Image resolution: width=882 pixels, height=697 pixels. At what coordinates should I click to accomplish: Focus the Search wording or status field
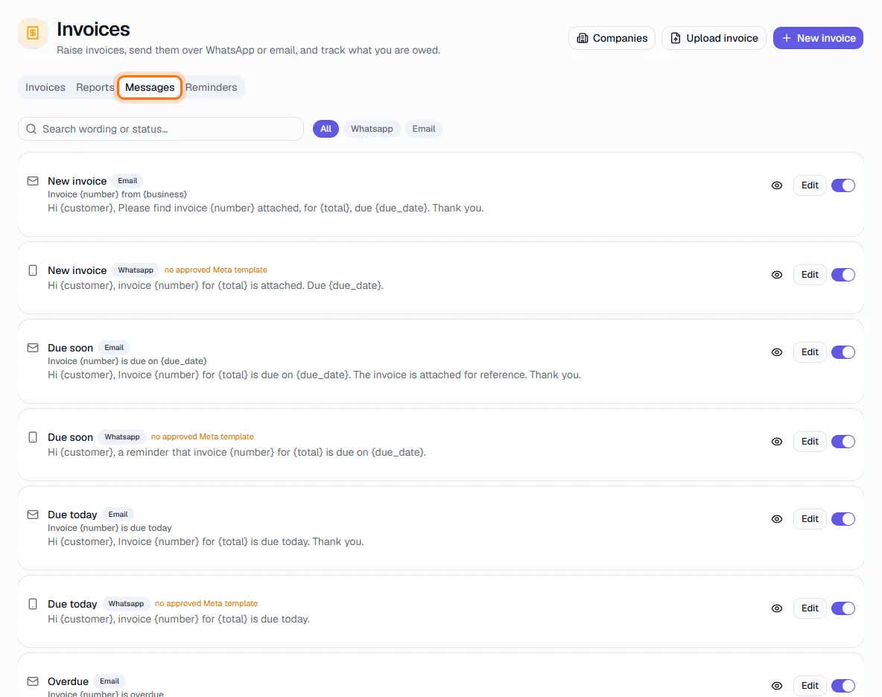click(x=161, y=129)
